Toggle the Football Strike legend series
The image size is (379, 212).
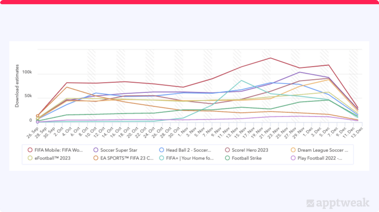click(244, 158)
